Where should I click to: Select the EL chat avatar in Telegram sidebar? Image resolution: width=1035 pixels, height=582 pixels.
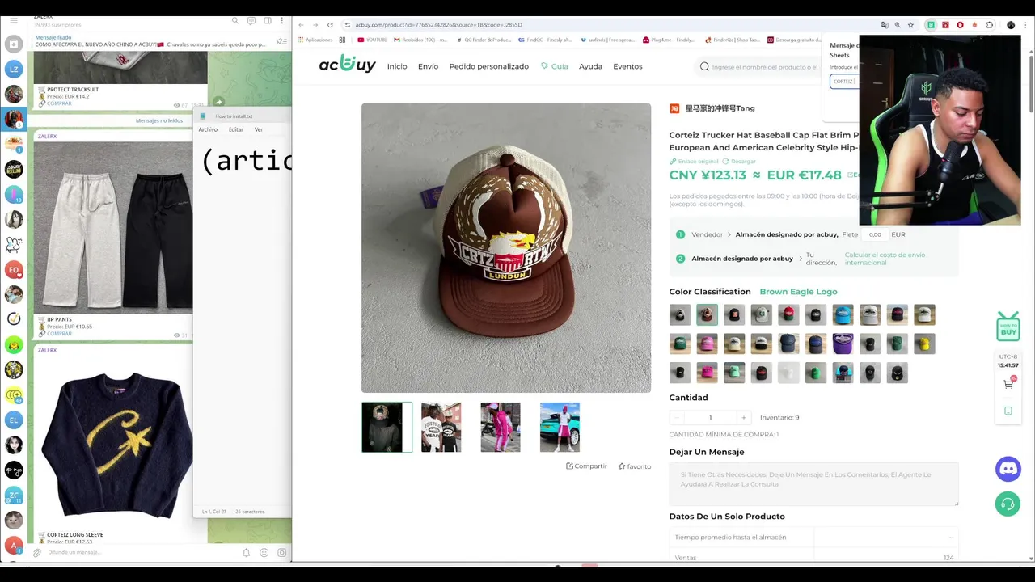(x=14, y=420)
